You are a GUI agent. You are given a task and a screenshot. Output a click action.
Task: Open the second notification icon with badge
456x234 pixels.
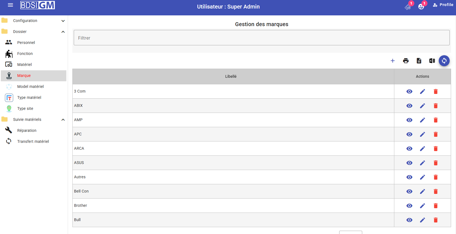(421, 7)
